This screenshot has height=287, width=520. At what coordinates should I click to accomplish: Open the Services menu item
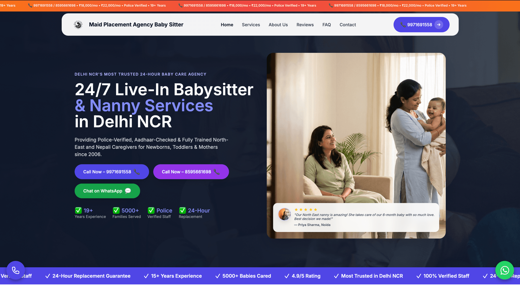pos(251,25)
